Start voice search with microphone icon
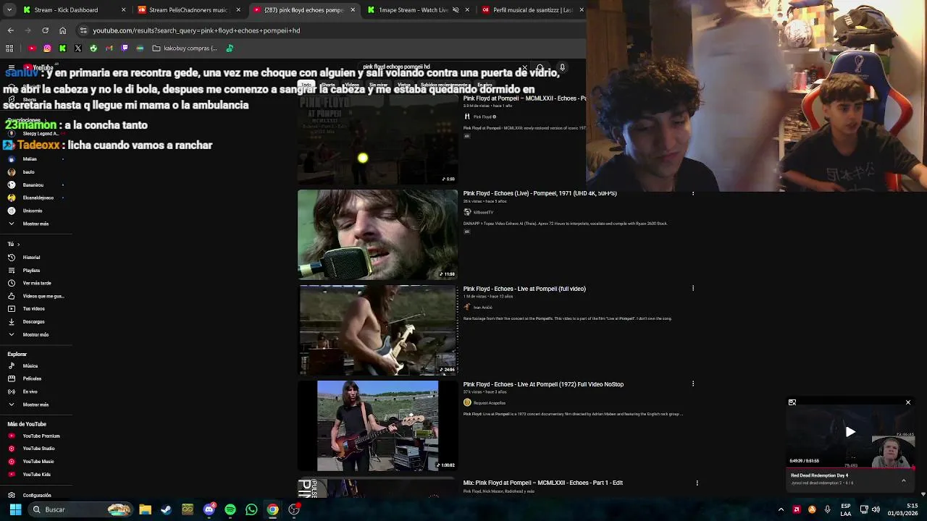The height and width of the screenshot is (521, 927). click(x=562, y=67)
